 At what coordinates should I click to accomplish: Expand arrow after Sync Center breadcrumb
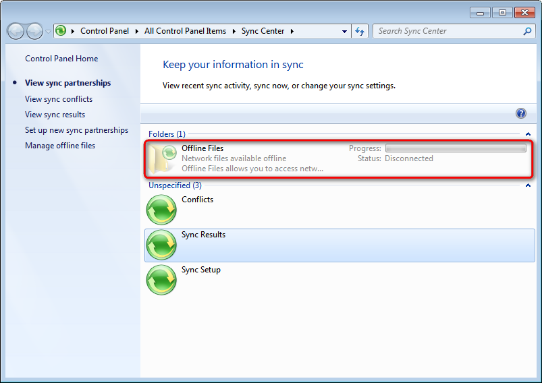[x=292, y=31]
